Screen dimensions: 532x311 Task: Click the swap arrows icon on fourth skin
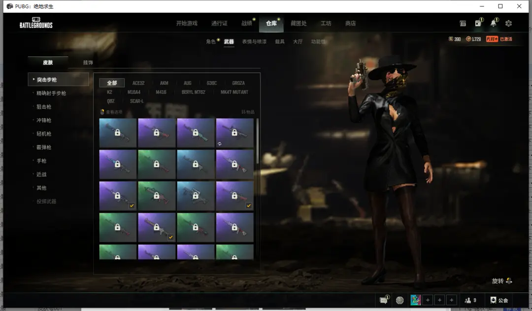220,144
